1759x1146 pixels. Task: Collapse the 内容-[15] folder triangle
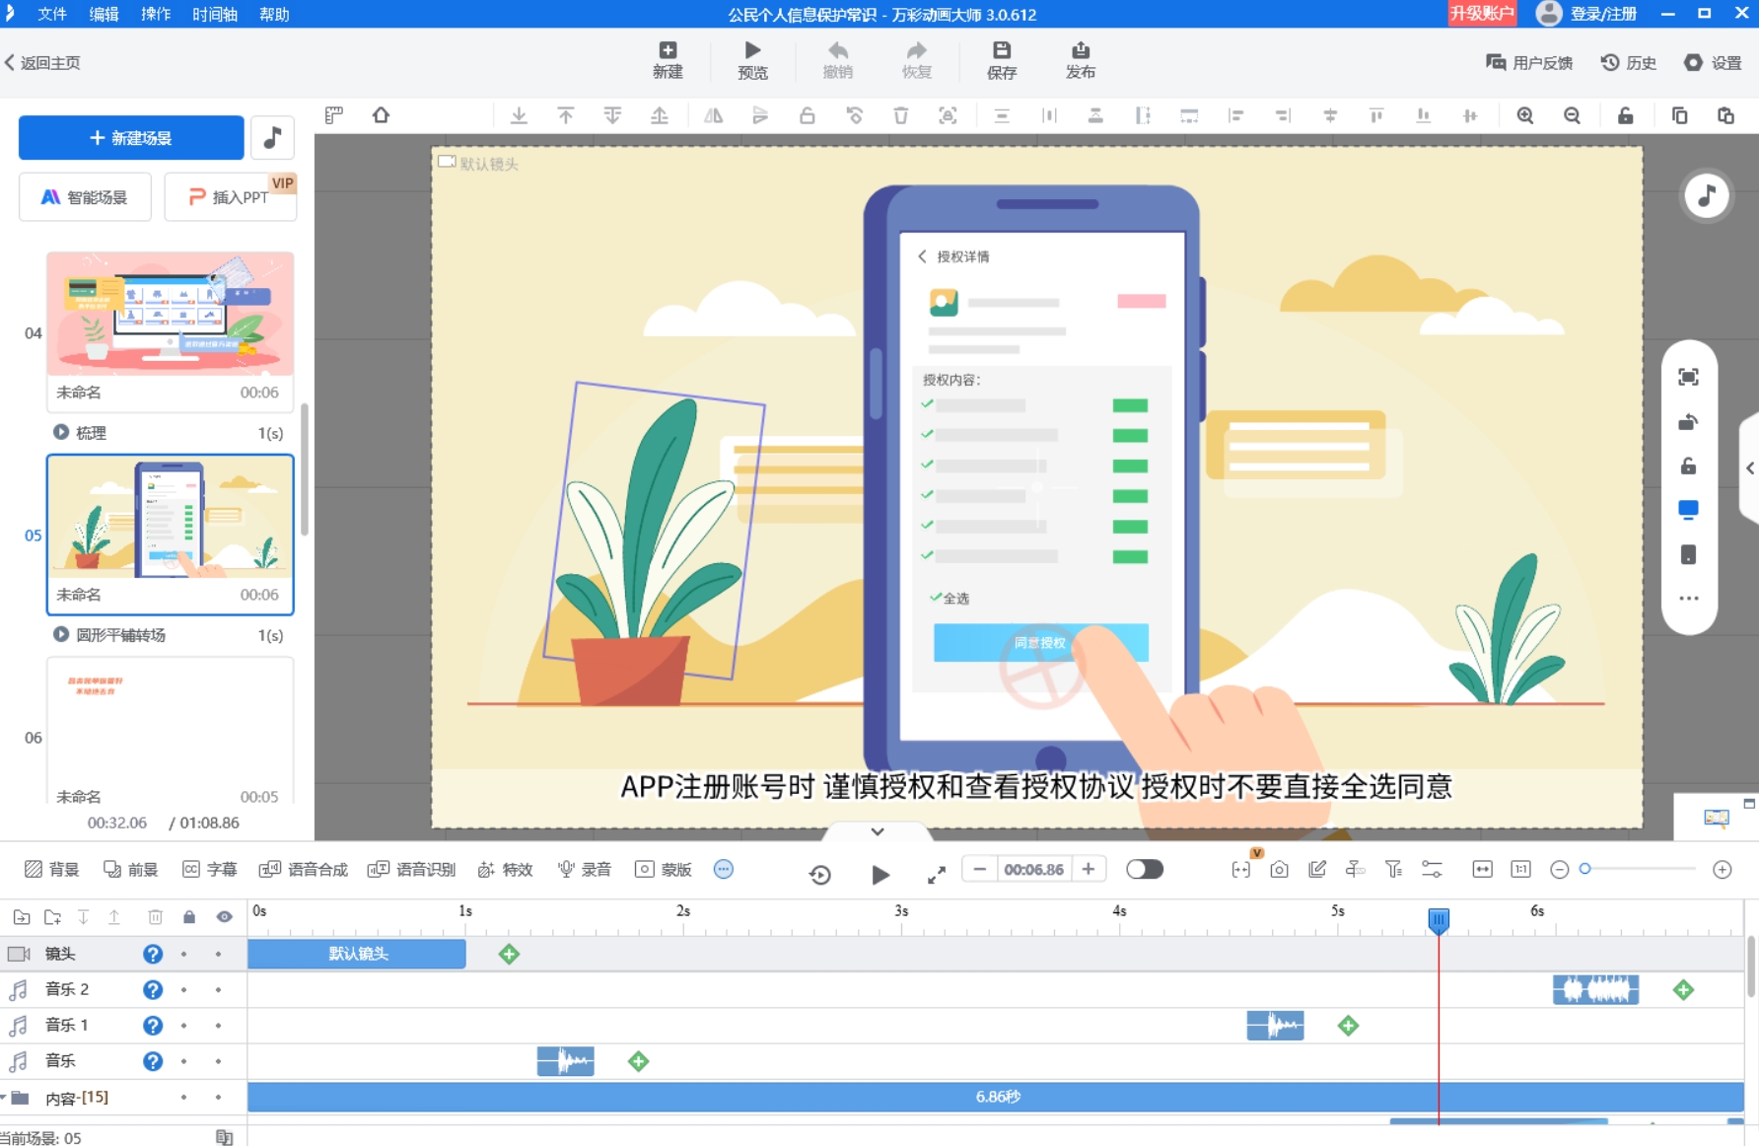[4, 1097]
